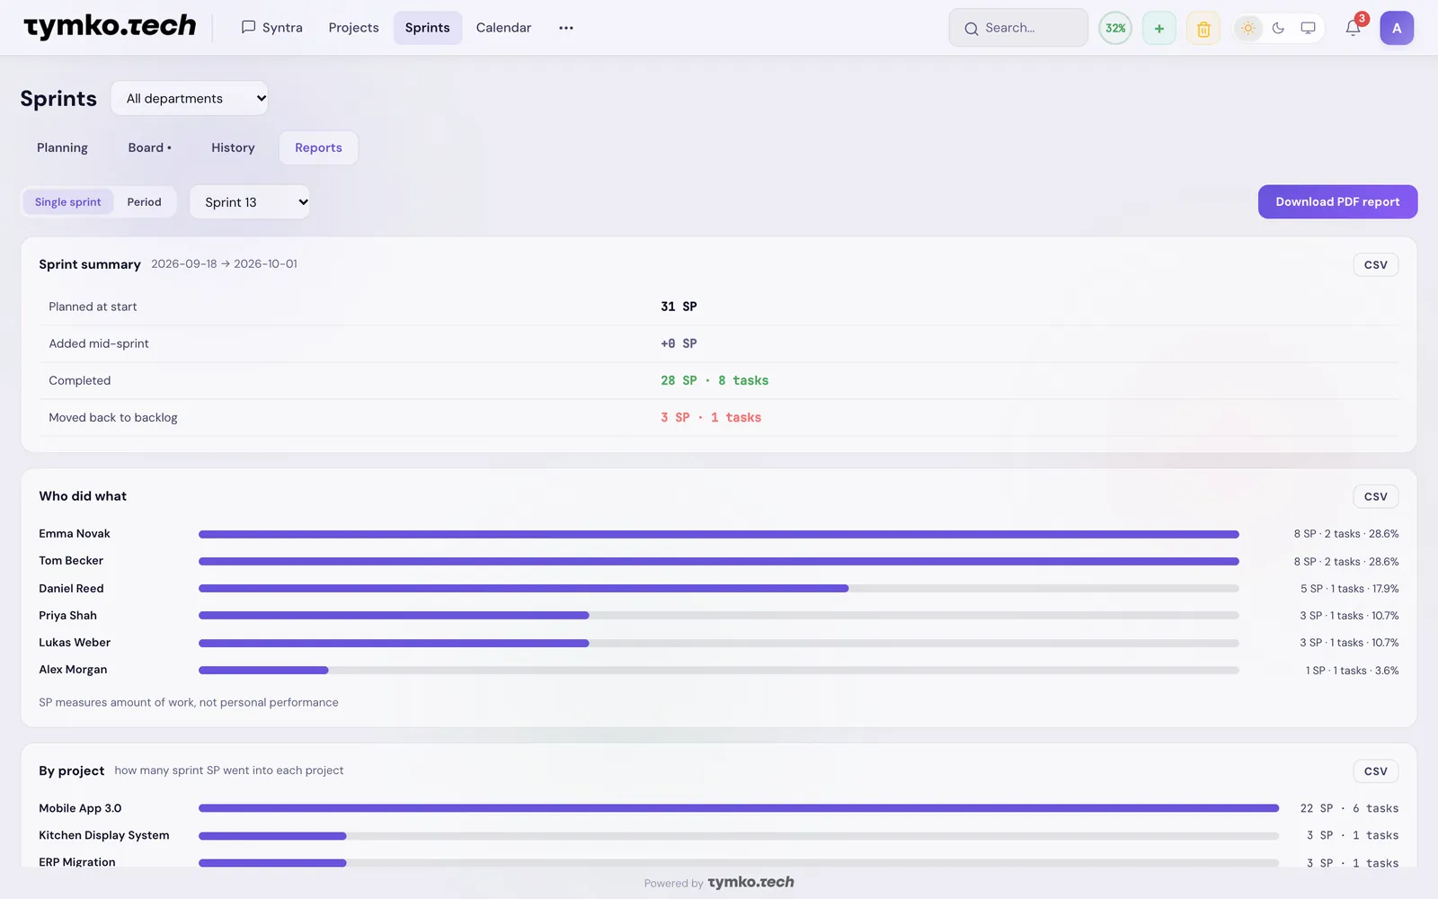Click the tymko.tech logo
Screen dimensions: 1438x899
point(110,27)
